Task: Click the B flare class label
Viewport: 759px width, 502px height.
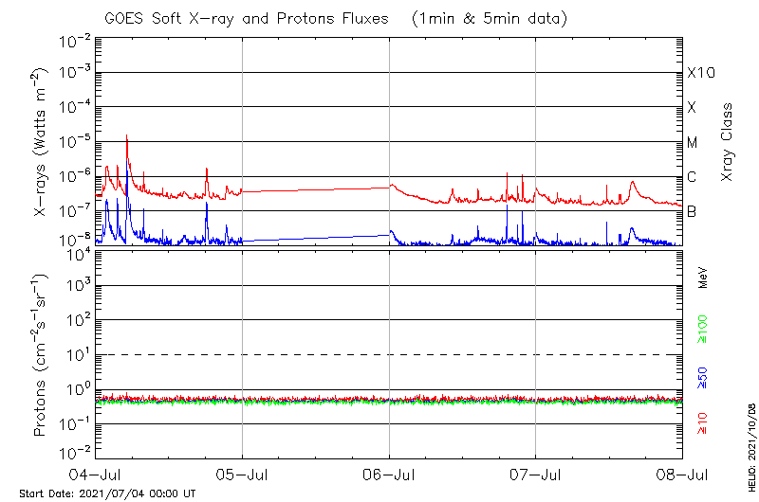Action: pyautogui.click(x=692, y=212)
